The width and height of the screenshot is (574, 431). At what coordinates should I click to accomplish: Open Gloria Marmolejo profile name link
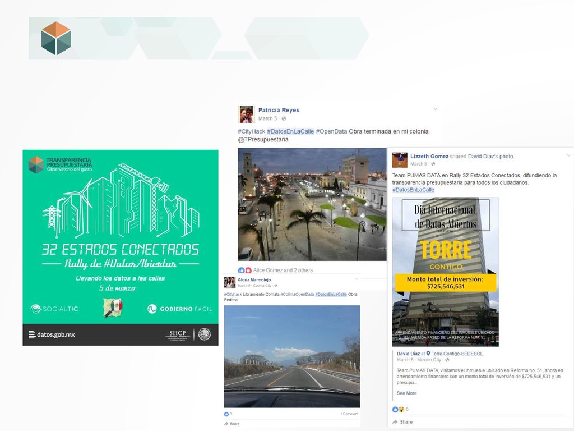[x=254, y=280]
